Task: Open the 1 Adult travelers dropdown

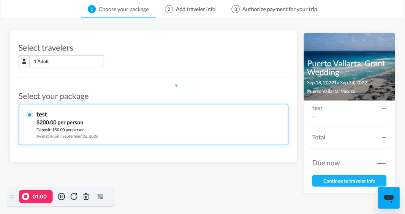Action: [61, 61]
